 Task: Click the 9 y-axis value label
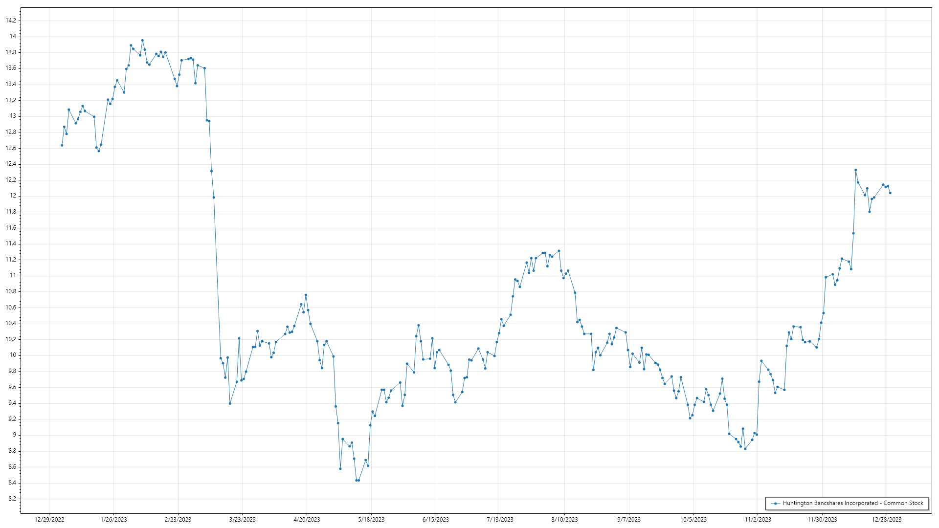(x=14, y=435)
